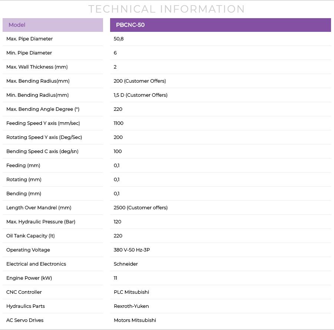
Task: Select the PLC Mitsubishi controller value
Action: [132, 292]
